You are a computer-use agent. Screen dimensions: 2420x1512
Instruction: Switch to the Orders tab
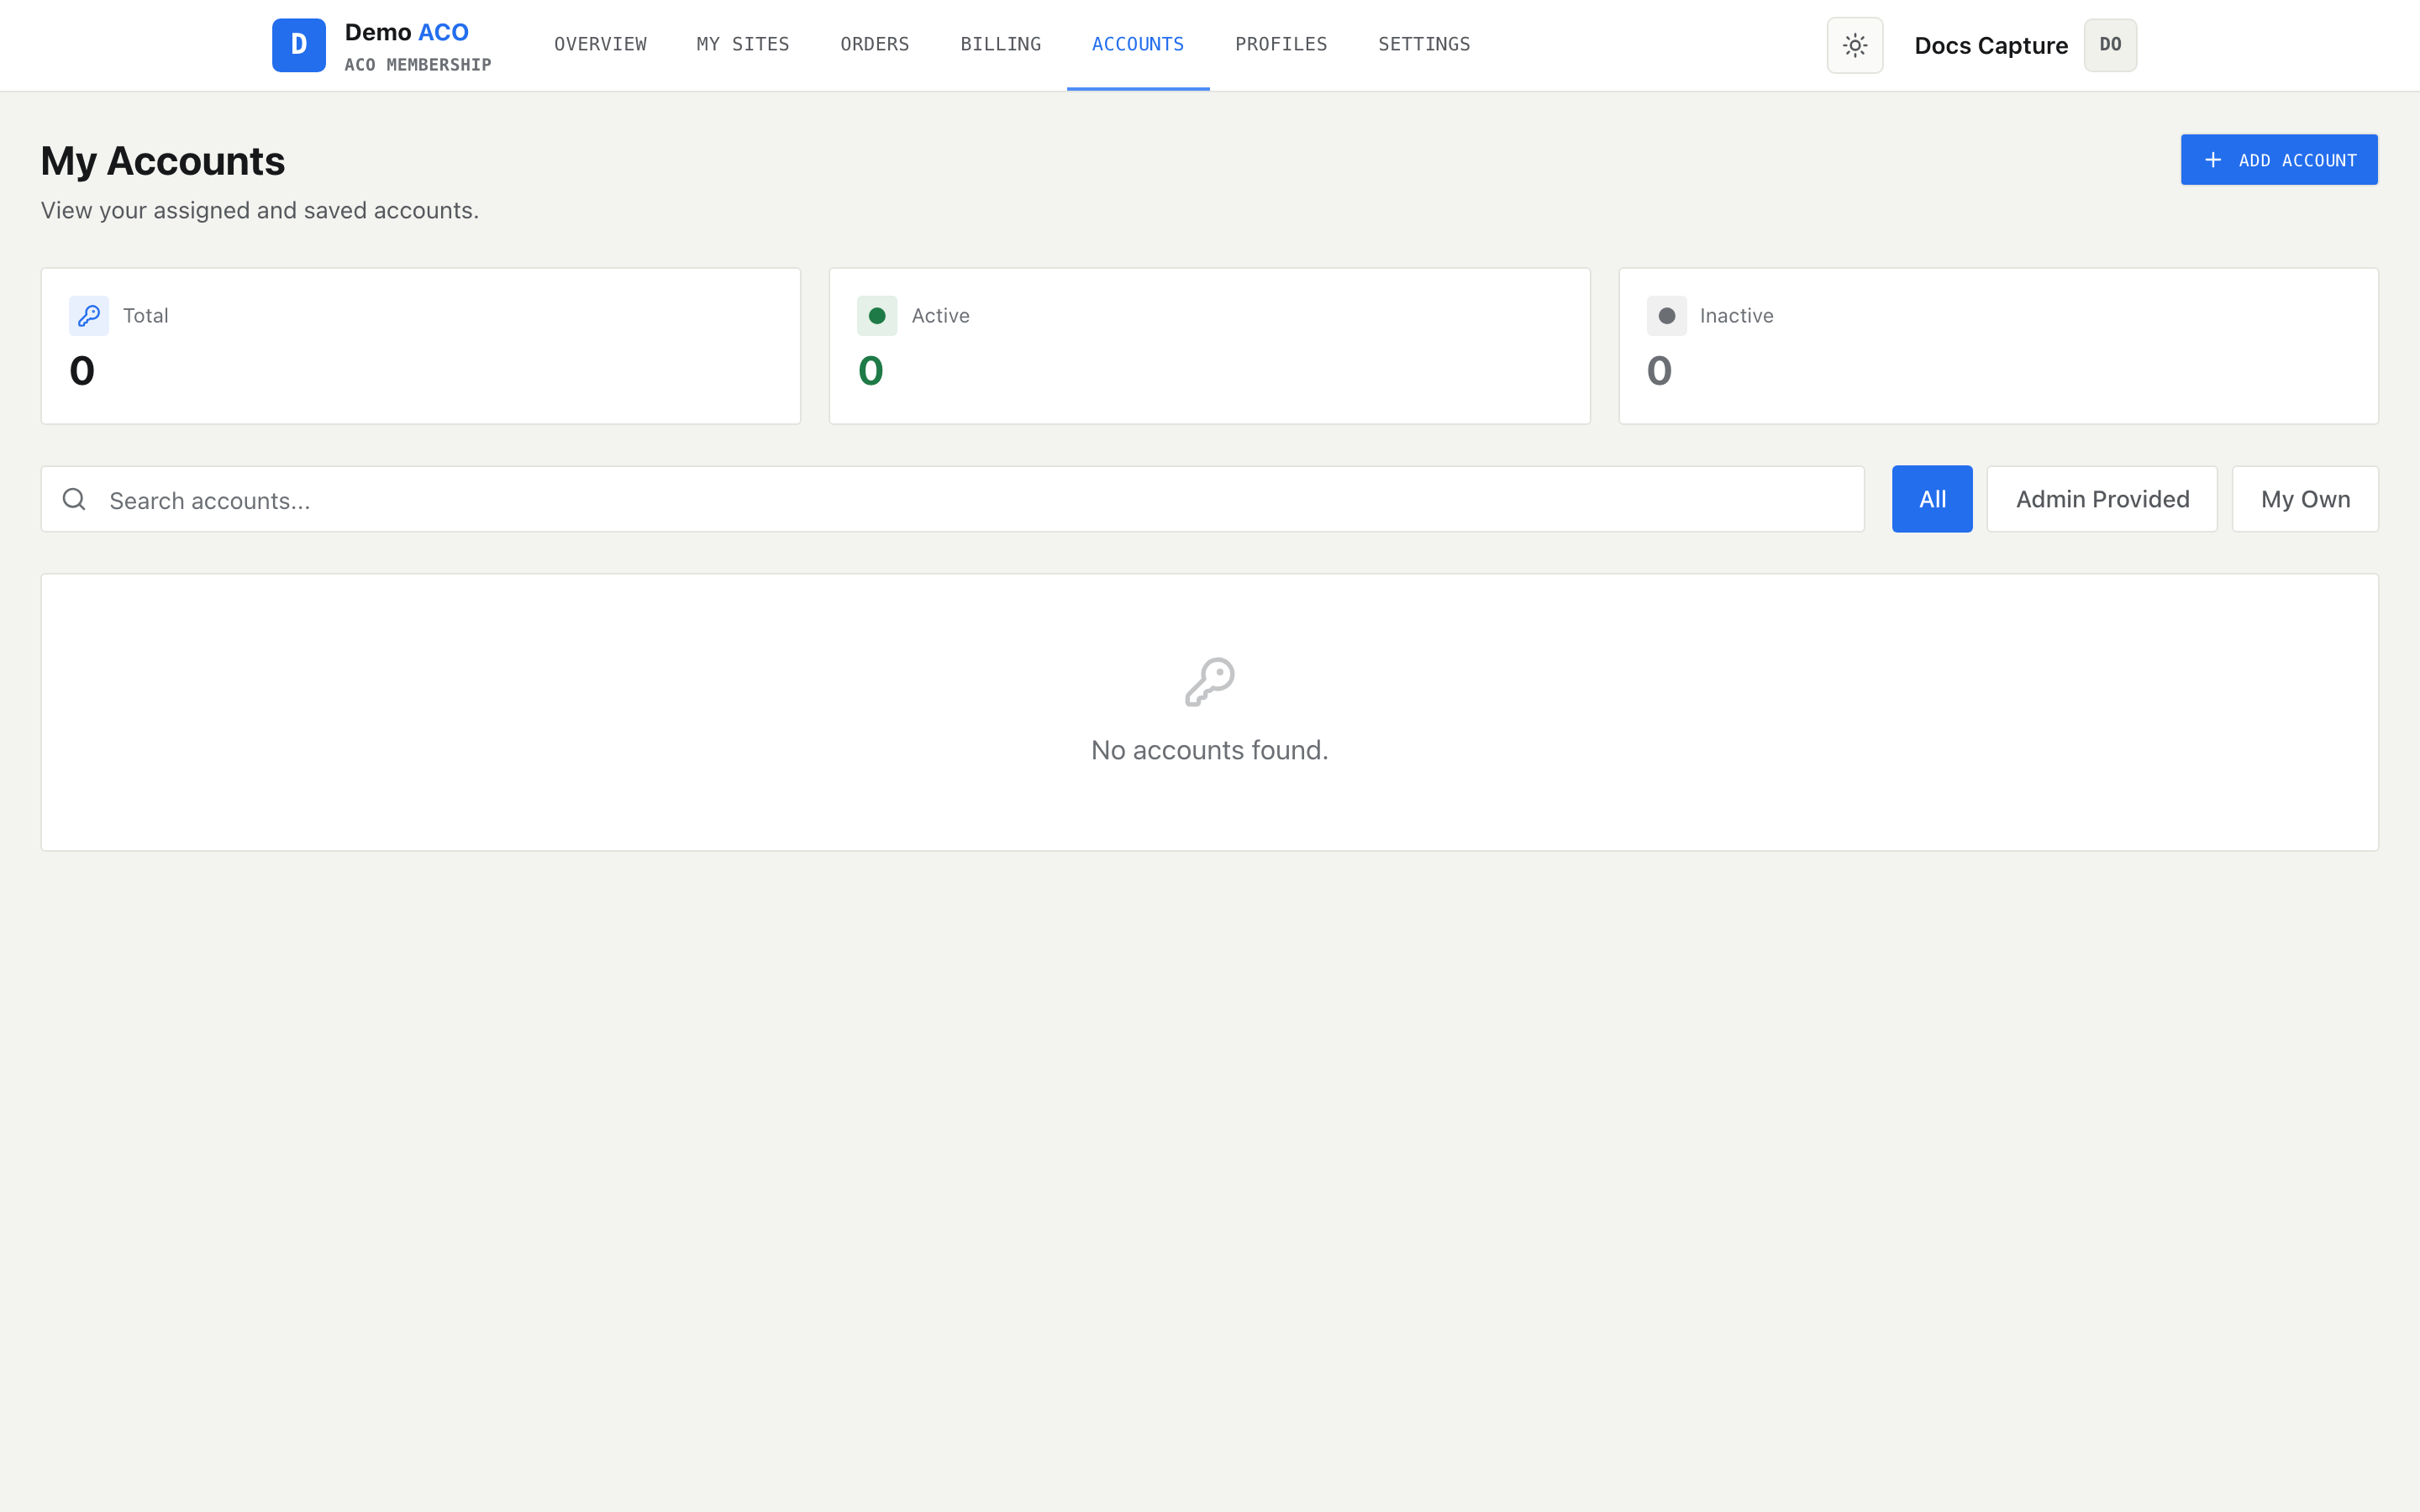tap(875, 45)
